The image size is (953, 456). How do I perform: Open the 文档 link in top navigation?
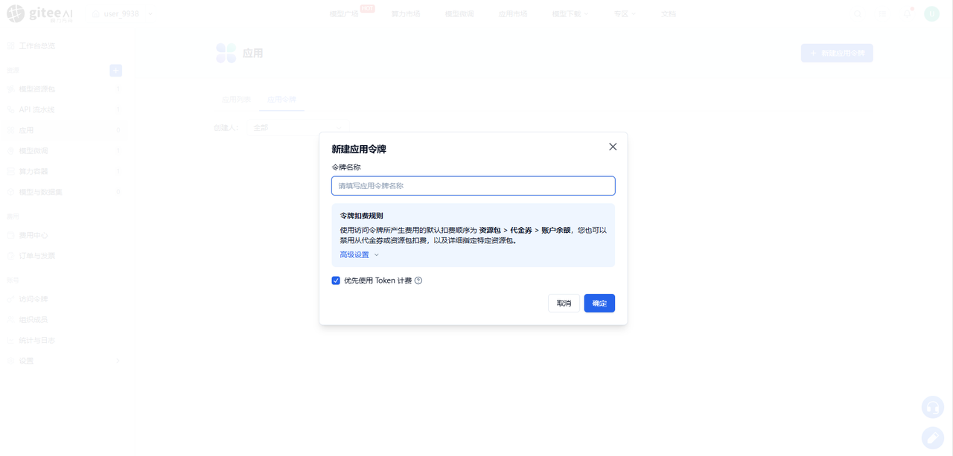click(669, 14)
